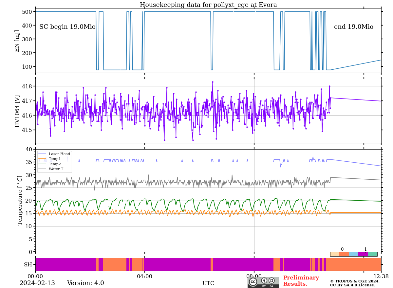Click the 'EN [mJ]' axis label

(x=17, y=41)
